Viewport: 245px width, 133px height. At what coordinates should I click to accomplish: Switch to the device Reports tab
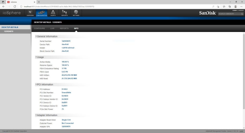[64, 28]
